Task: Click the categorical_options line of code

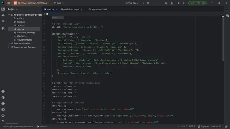Action: [65, 34]
